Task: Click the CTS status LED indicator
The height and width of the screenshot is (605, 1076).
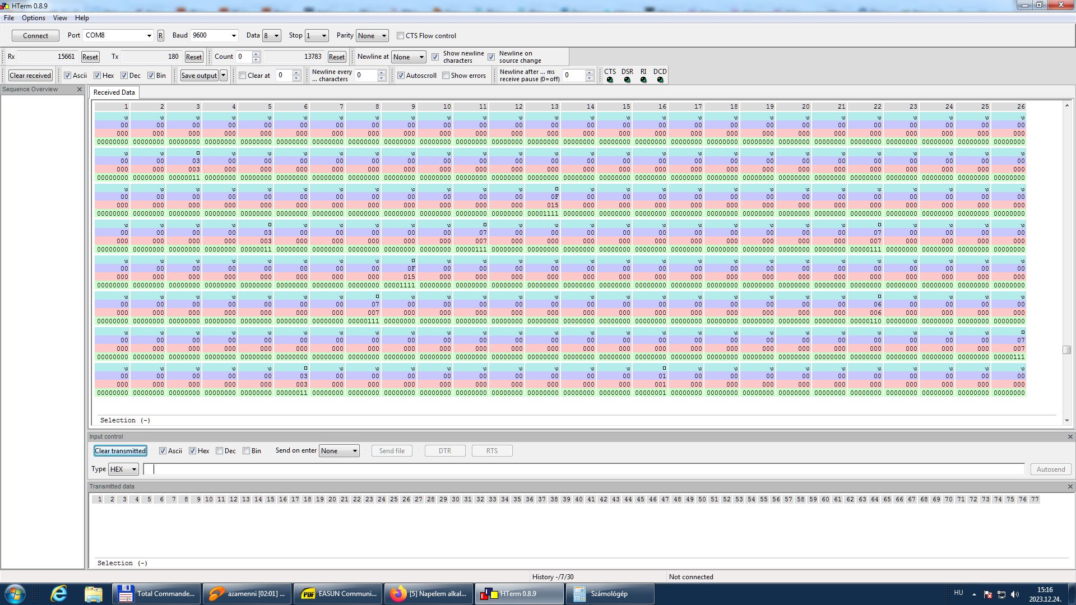Action: click(x=610, y=80)
